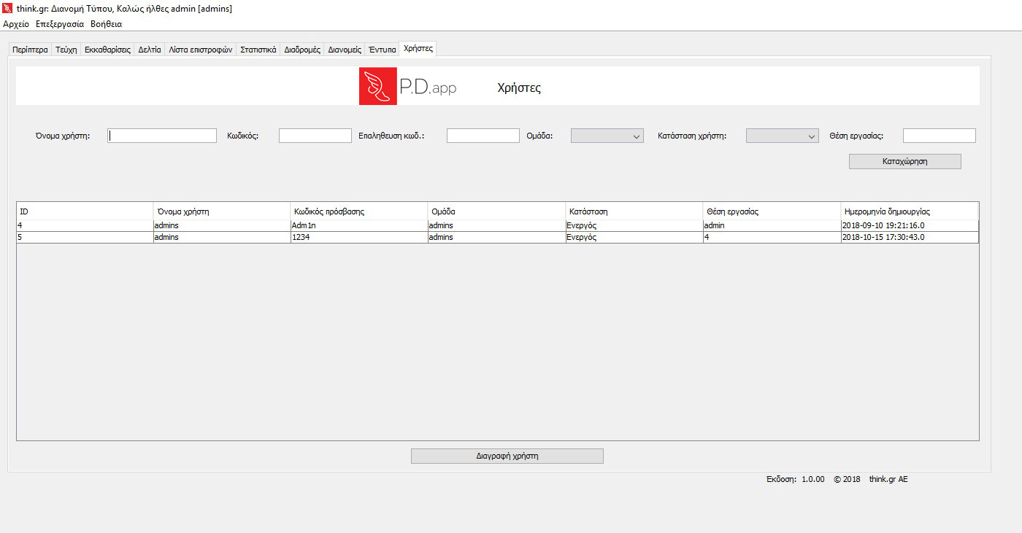Screen dimensions: 1022x533
Task: Open the Αρχείο menu
Action: click(x=16, y=24)
